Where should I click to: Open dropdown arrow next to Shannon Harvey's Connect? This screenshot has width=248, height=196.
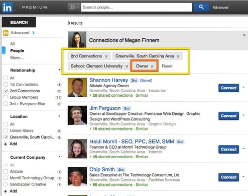click(243, 87)
